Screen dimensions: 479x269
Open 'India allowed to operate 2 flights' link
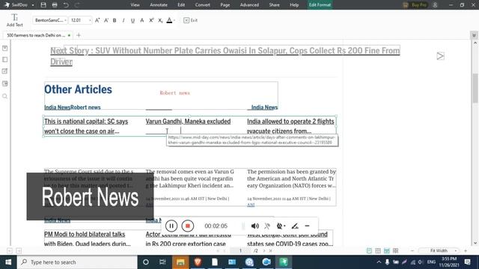[290, 126]
